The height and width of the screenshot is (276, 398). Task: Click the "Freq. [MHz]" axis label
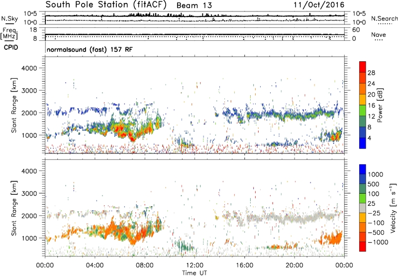coord(9,34)
